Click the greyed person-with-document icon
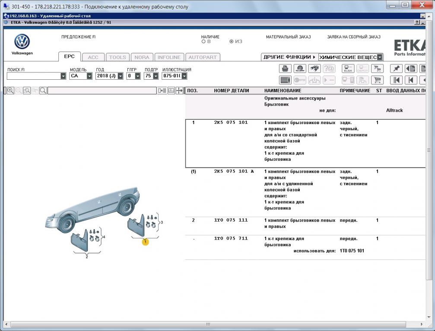This screenshot has height=331, width=435. (362, 80)
